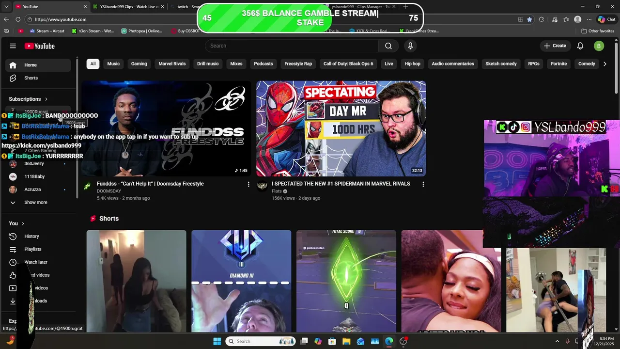Select the Gaming filter chip
The height and width of the screenshot is (349, 620).
coord(139,63)
